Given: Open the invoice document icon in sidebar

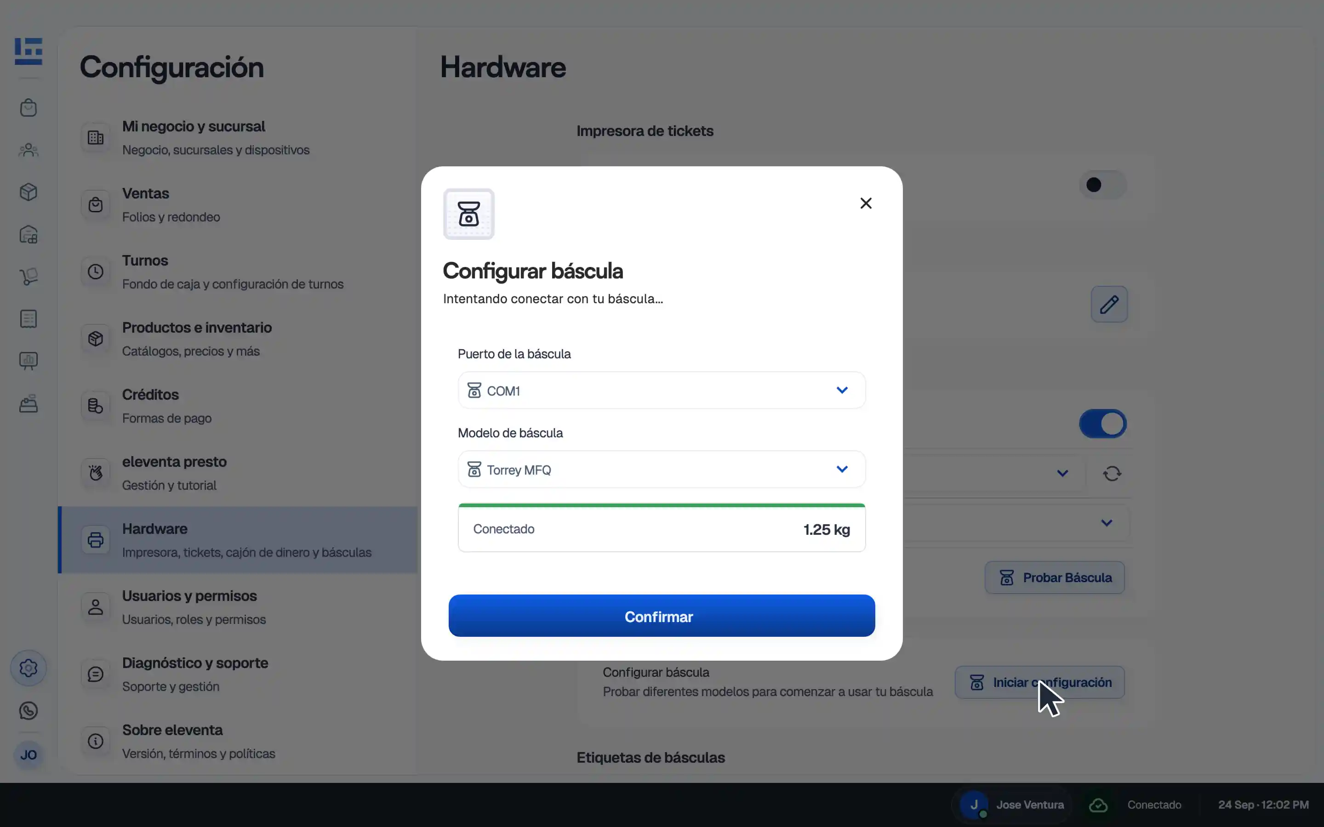Looking at the screenshot, I should point(29,319).
